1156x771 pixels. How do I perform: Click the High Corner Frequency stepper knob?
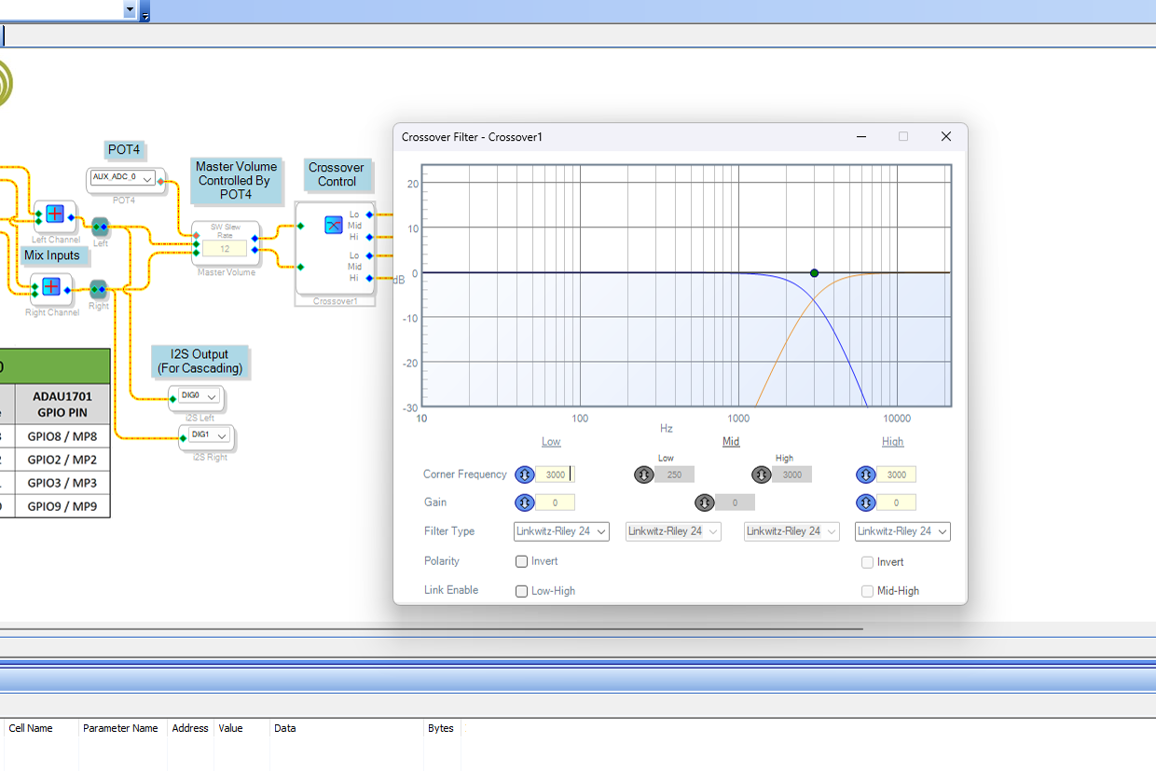(866, 475)
